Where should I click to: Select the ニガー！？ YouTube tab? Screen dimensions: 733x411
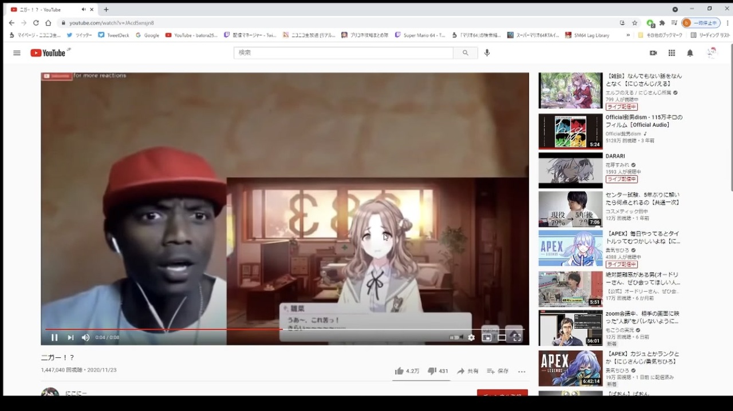coord(52,10)
